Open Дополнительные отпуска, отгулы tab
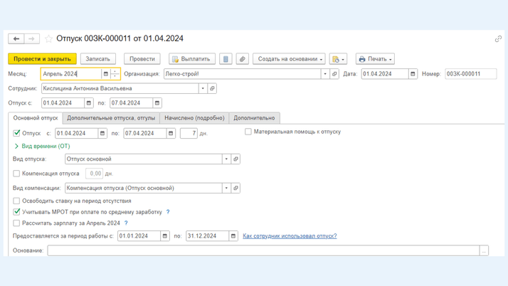Screen dimensions: 508x286 [111, 118]
